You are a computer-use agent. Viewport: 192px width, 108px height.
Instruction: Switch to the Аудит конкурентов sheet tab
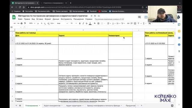click(x=52, y=106)
